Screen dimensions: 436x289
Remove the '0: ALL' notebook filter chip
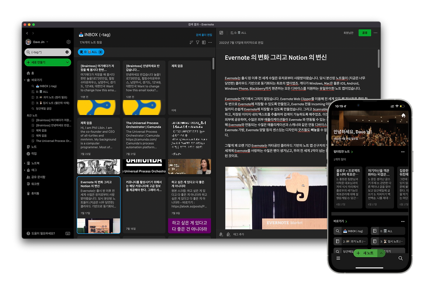pyautogui.click(x=100, y=52)
